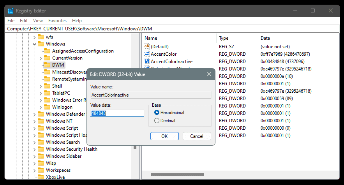This screenshot has width=344, height=185.
Task: Click the TabletPC folder icon
Action: [47, 93]
